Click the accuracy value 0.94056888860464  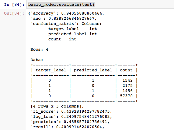click(x=82, y=13)
